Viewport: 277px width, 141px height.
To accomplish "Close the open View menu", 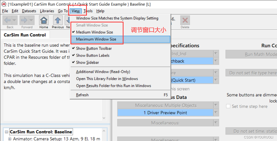I will [76, 11].
